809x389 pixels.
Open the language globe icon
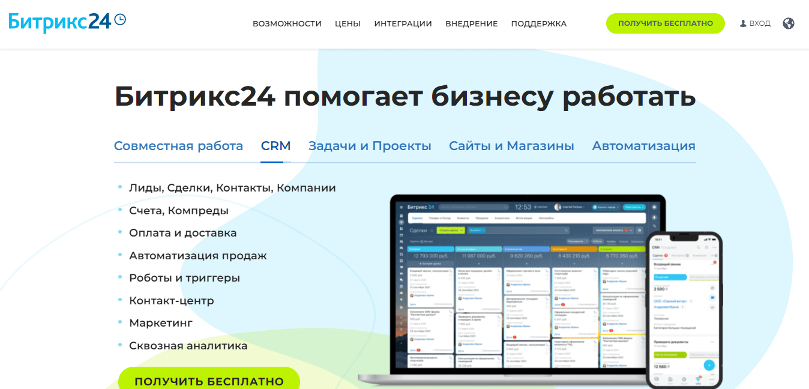click(x=789, y=23)
